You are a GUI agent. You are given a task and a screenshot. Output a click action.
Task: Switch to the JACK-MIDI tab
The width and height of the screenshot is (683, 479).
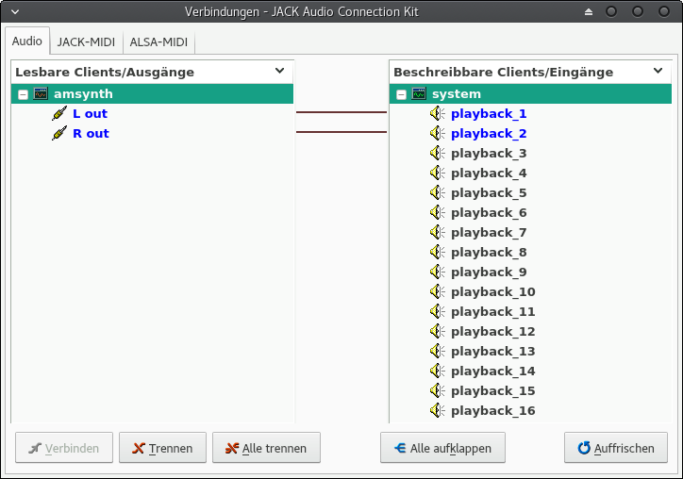click(86, 42)
